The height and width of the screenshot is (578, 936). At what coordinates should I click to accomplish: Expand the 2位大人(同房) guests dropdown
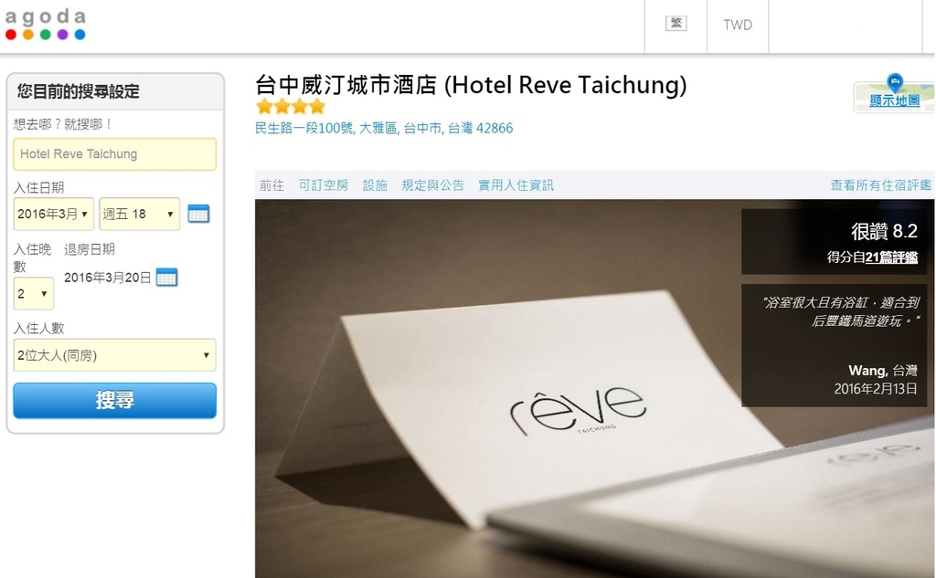[x=114, y=355]
